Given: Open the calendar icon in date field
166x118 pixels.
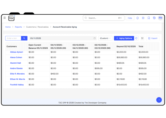Looking at the screenshot, I should pyautogui.click(x=95, y=38).
